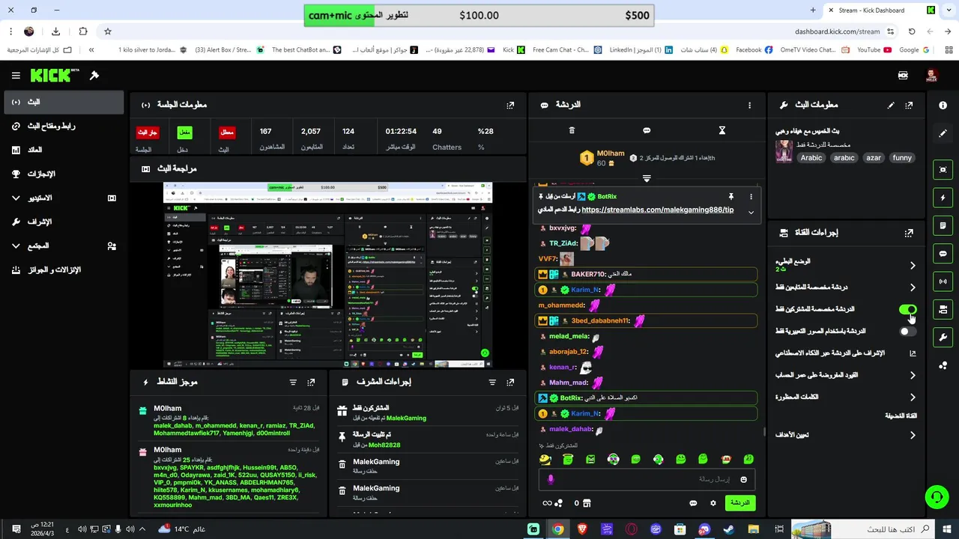Viewport: 959px width, 539px height.
Task: Click the broadcast signal widget in the right sidebar
Action: (x=943, y=281)
